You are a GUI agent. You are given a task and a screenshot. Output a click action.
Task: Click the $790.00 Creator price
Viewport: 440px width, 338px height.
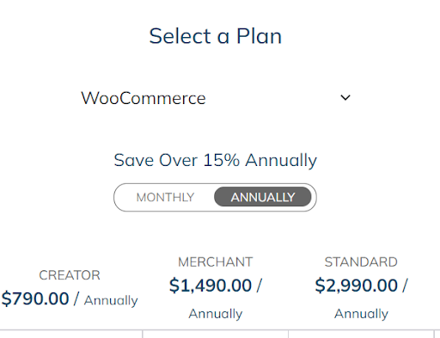click(35, 298)
